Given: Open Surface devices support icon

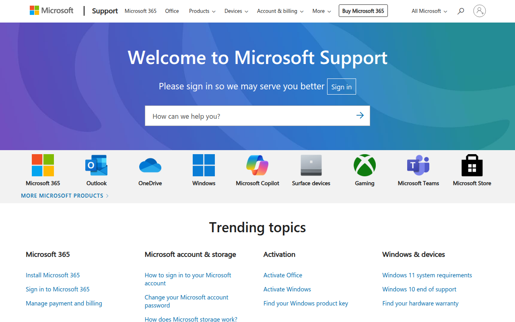Looking at the screenshot, I should point(311,165).
